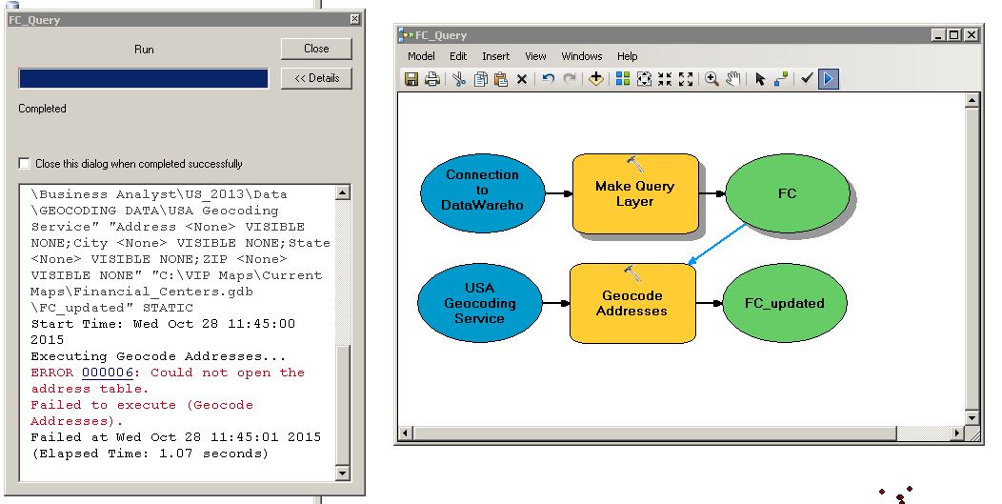The image size is (1002, 504).
Task: Open the Windows menu
Action: click(582, 56)
